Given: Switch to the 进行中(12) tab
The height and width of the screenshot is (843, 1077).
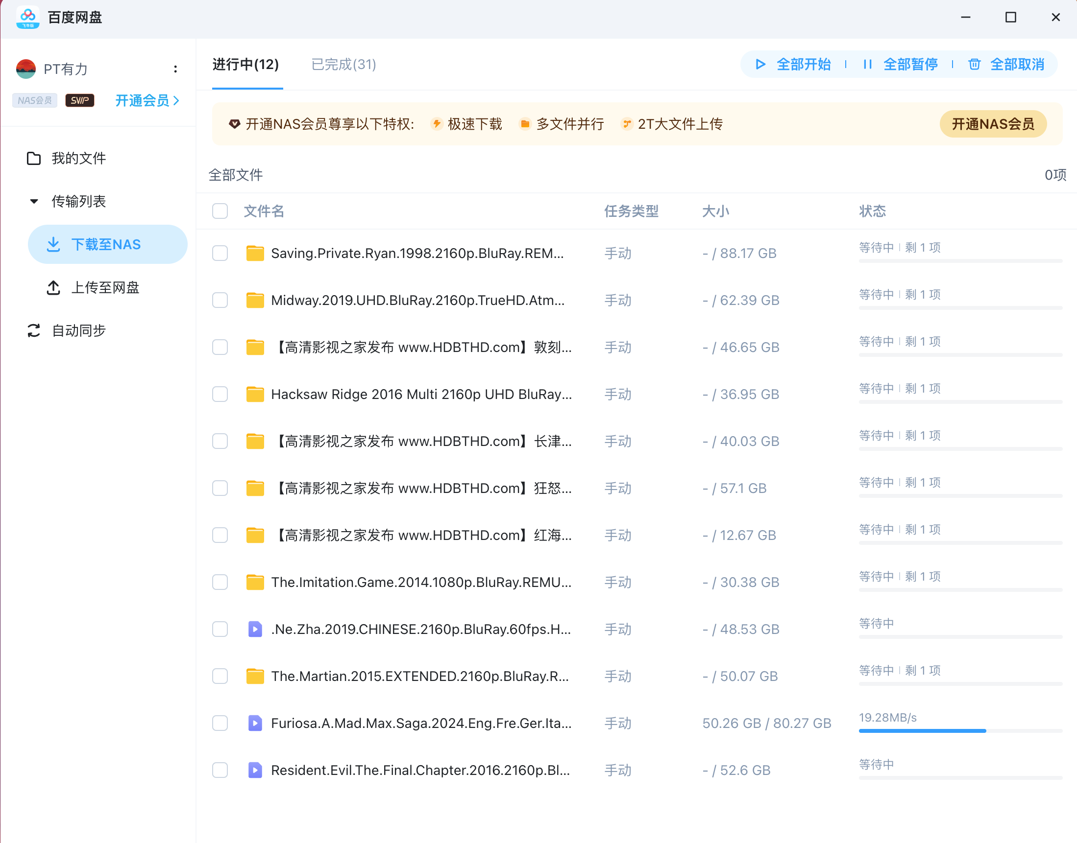Looking at the screenshot, I should click(x=246, y=65).
